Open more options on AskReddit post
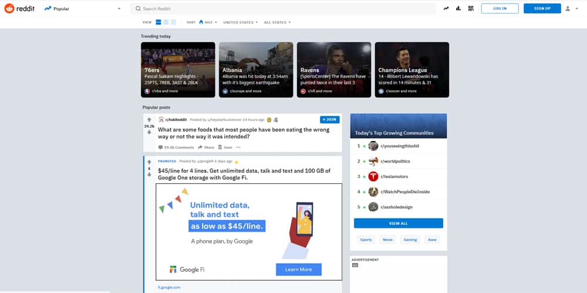 pyautogui.click(x=238, y=147)
